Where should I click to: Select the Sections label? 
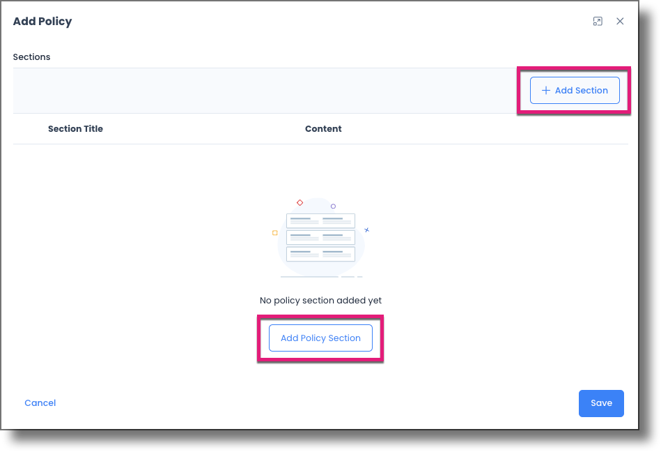(31, 56)
